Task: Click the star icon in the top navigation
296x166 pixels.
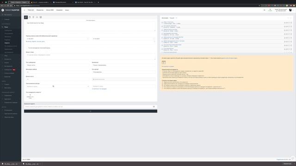Action: 25,10
